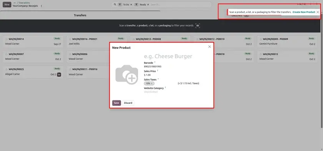Star transfer WH/IN/00006
The height and width of the screenshot is (151, 323).
70,54
